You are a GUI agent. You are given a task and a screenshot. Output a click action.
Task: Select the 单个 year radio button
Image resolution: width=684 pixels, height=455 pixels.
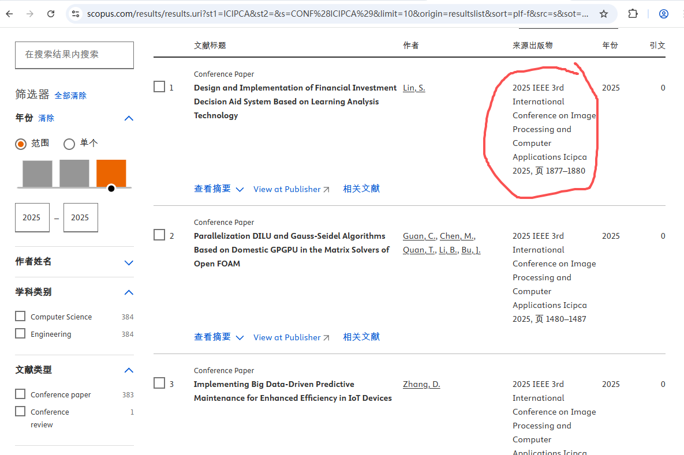[69, 144]
